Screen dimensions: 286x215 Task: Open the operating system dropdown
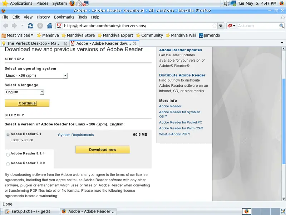tap(36, 76)
